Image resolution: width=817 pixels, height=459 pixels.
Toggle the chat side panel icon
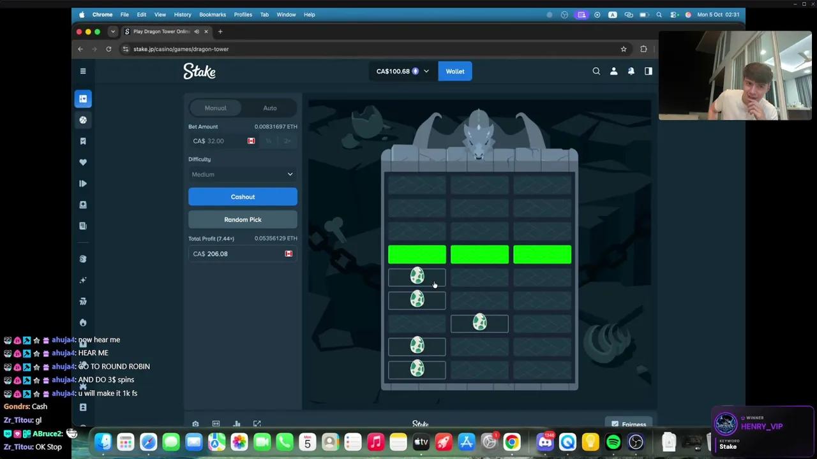pos(648,71)
